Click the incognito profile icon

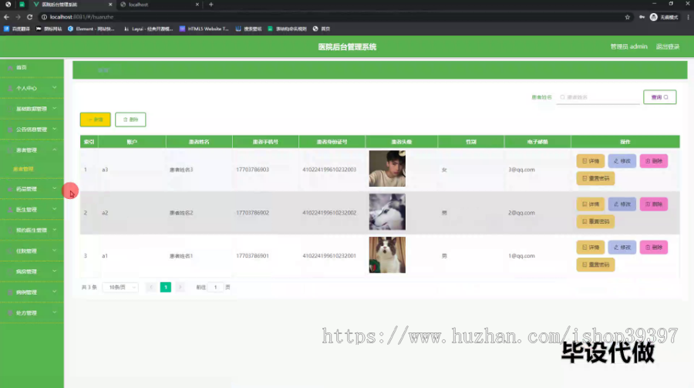pos(654,17)
